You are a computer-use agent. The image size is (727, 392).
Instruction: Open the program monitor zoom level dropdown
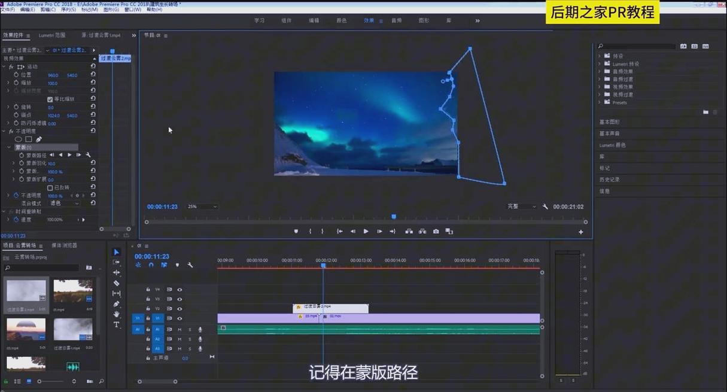point(202,206)
